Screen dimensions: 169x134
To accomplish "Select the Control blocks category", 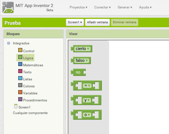I will click(29, 51).
